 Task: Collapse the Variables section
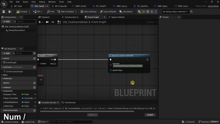[x=2, y=87]
